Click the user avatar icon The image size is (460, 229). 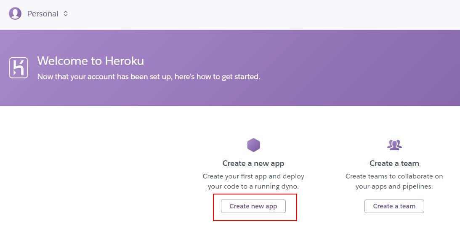click(x=15, y=13)
